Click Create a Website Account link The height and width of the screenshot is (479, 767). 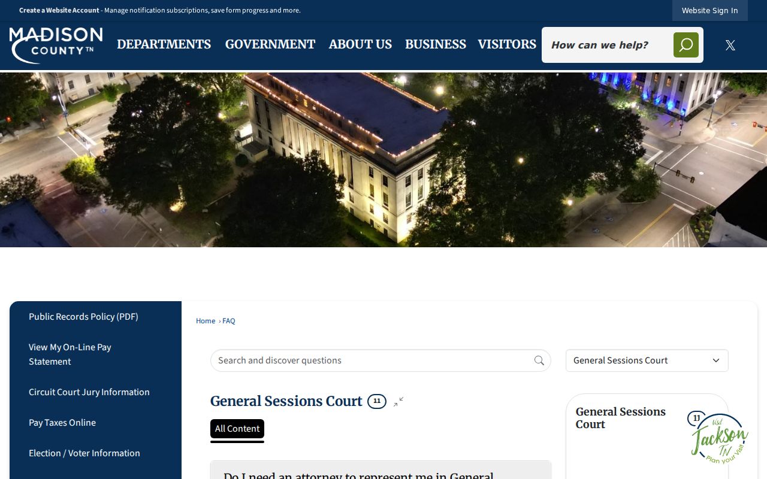click(x=59, y=10)
